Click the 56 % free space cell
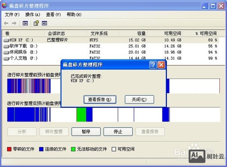The width and height of the screenshot is (227, 167). click(213, 46)
